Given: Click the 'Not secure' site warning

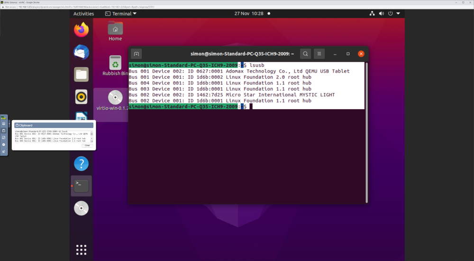Looking at the screenshot, I should click(9, 7).
